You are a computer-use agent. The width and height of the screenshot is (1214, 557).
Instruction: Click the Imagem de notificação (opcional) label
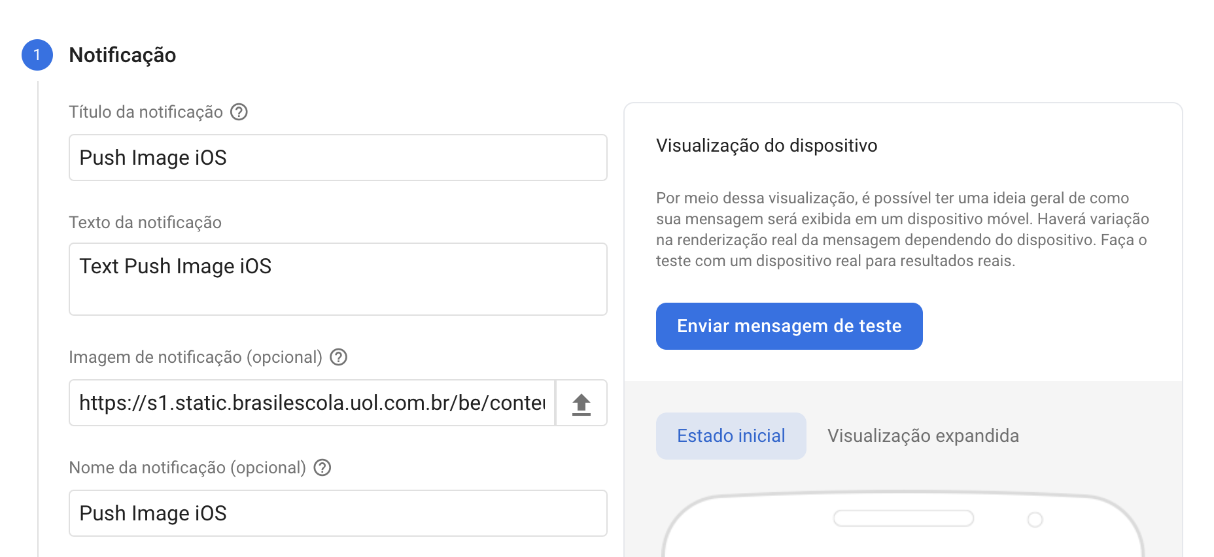[x=196, y=357]
